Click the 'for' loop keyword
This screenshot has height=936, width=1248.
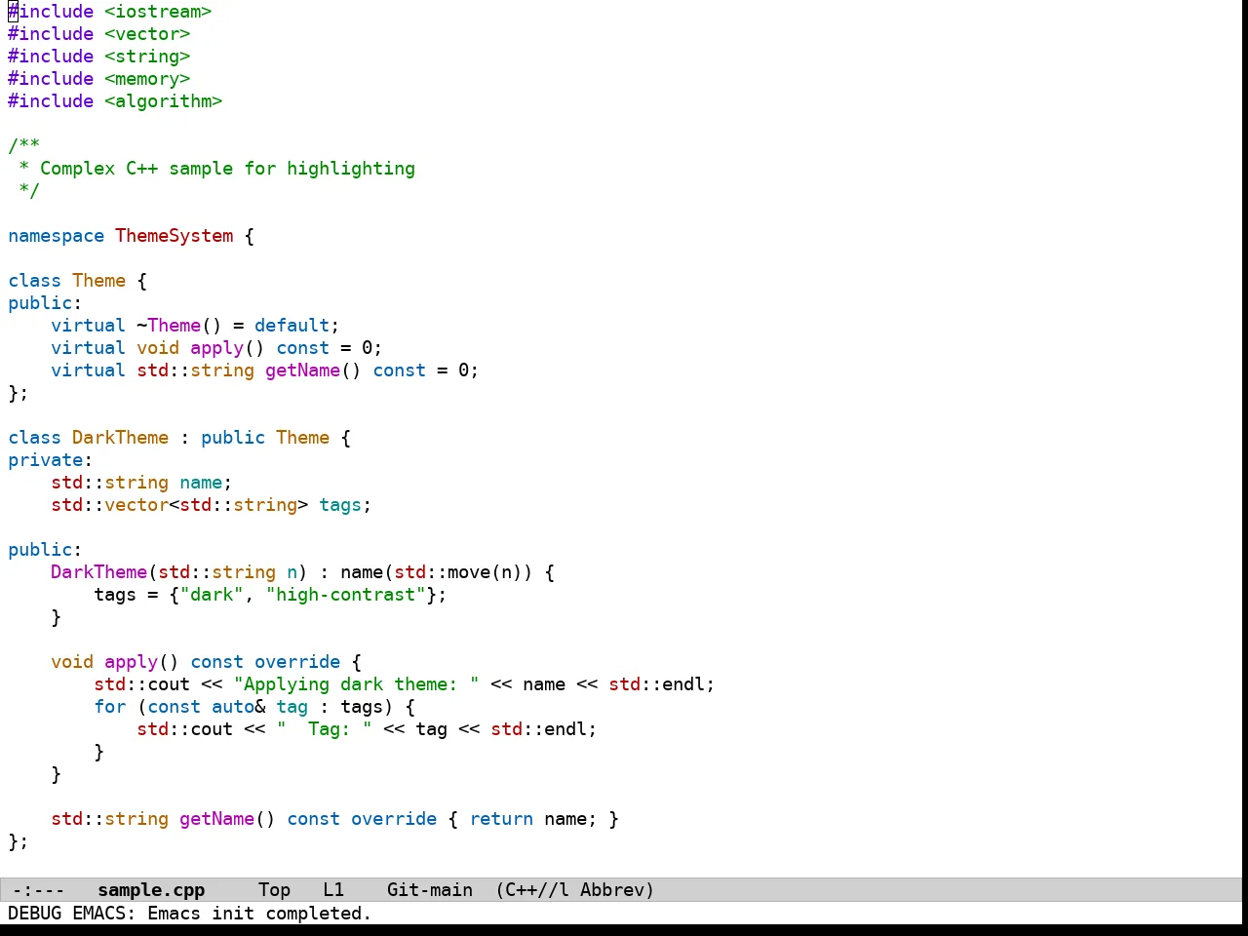110,707
